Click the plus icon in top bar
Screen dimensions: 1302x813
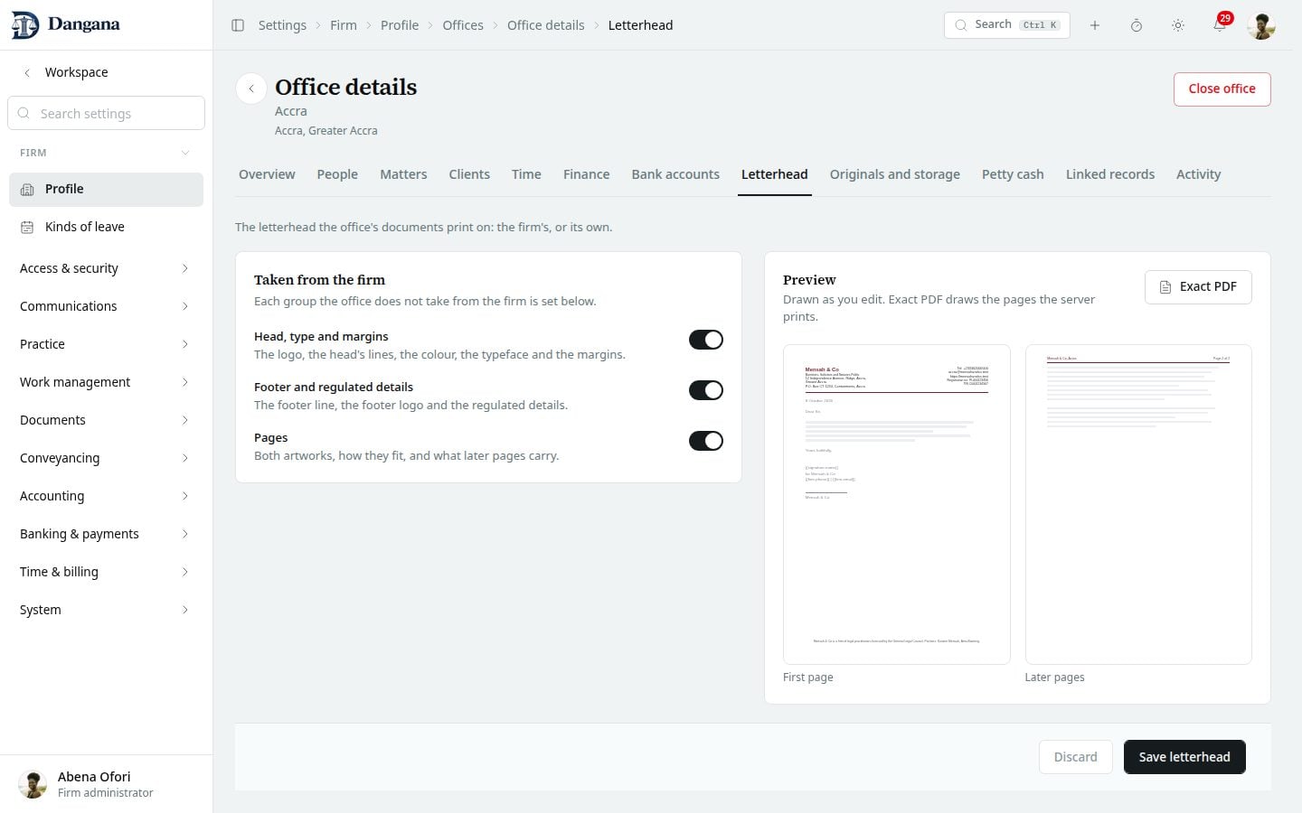pyautogui.click(x=1095, y=25)
